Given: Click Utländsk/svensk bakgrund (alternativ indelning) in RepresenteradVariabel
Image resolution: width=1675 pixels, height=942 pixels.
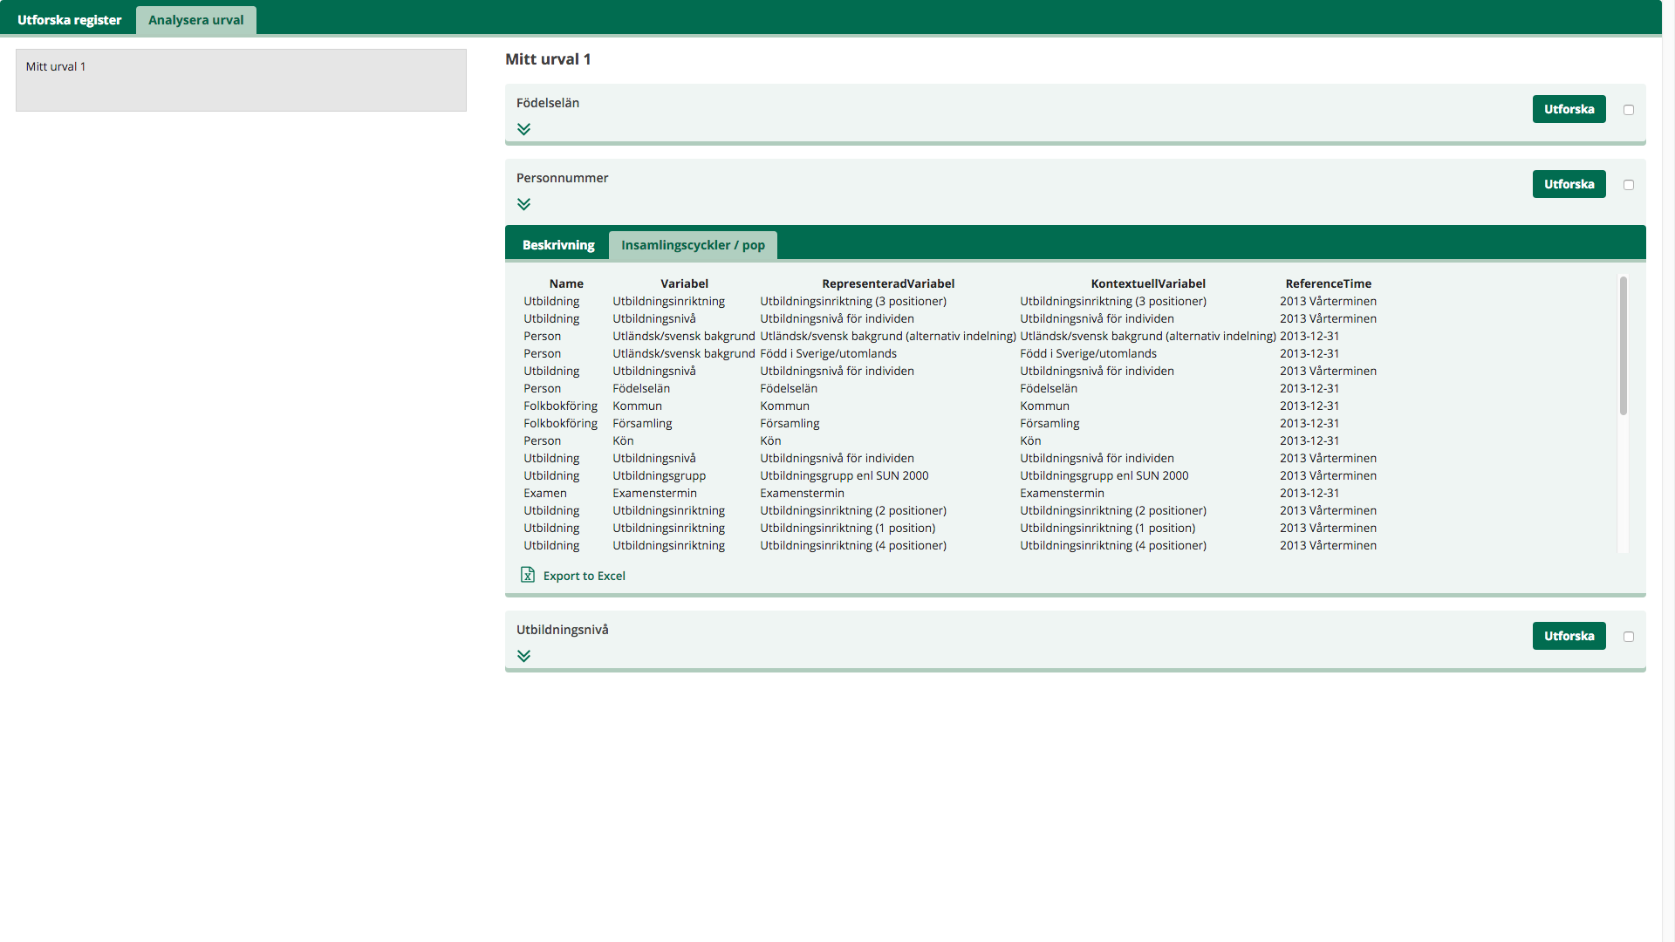Looking at the screenshot, I should (888, 336).
